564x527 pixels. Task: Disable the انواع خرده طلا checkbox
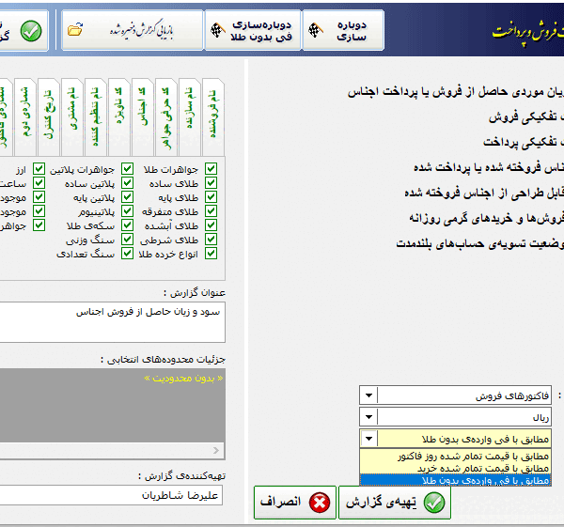click(211, 254)
